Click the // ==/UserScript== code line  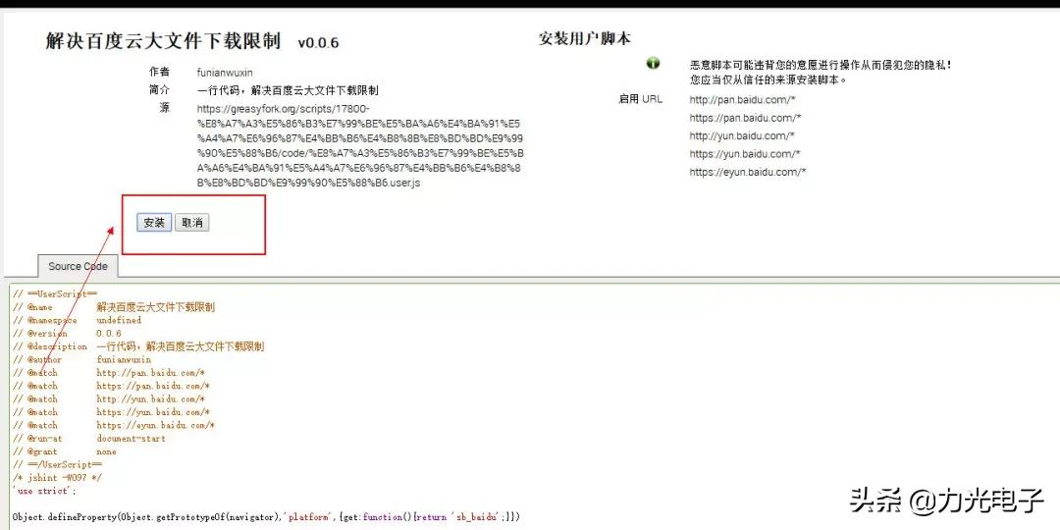58,464
